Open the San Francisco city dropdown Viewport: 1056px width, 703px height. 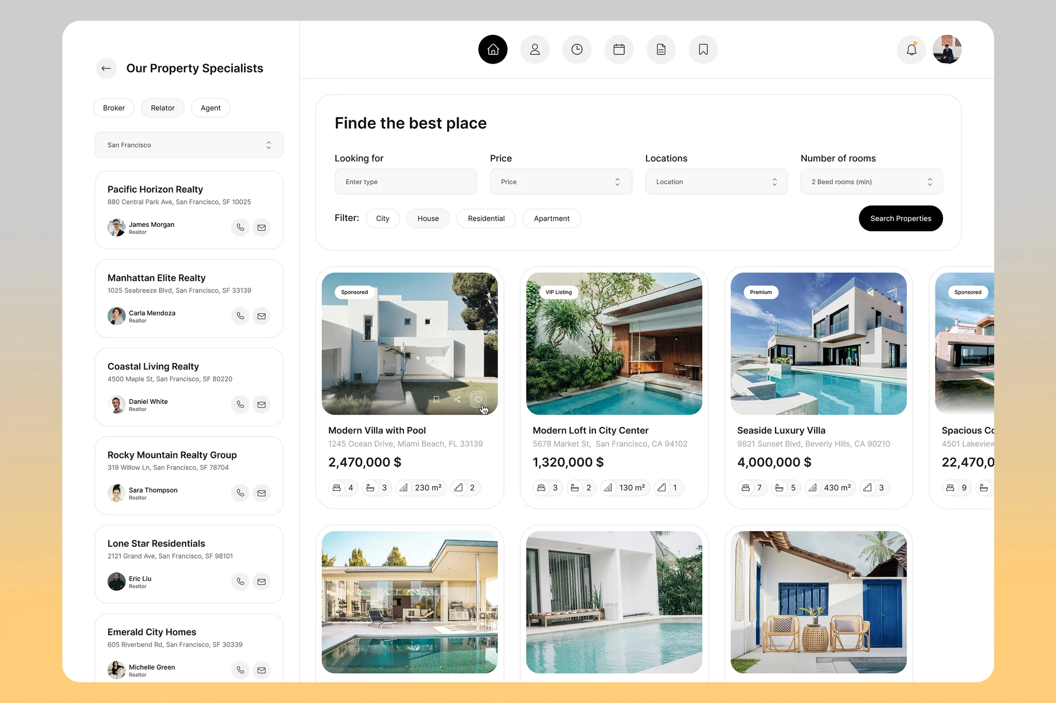click(x=189, y=145)
